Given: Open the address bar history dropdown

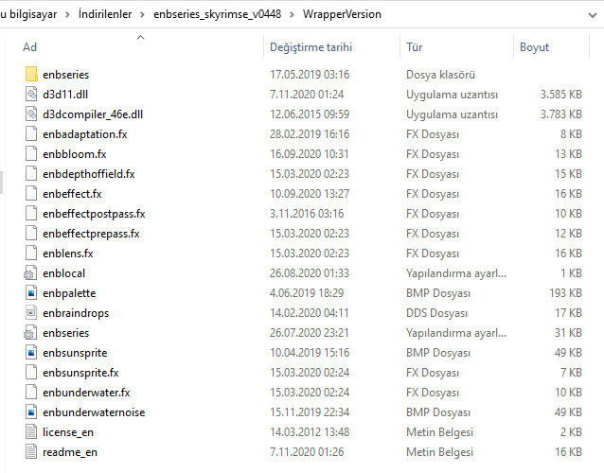Looking at the screenshot, I should coord(593,15).
